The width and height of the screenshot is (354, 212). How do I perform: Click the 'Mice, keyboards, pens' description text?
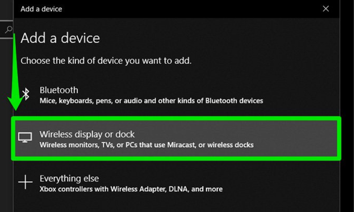click(151, 101)
